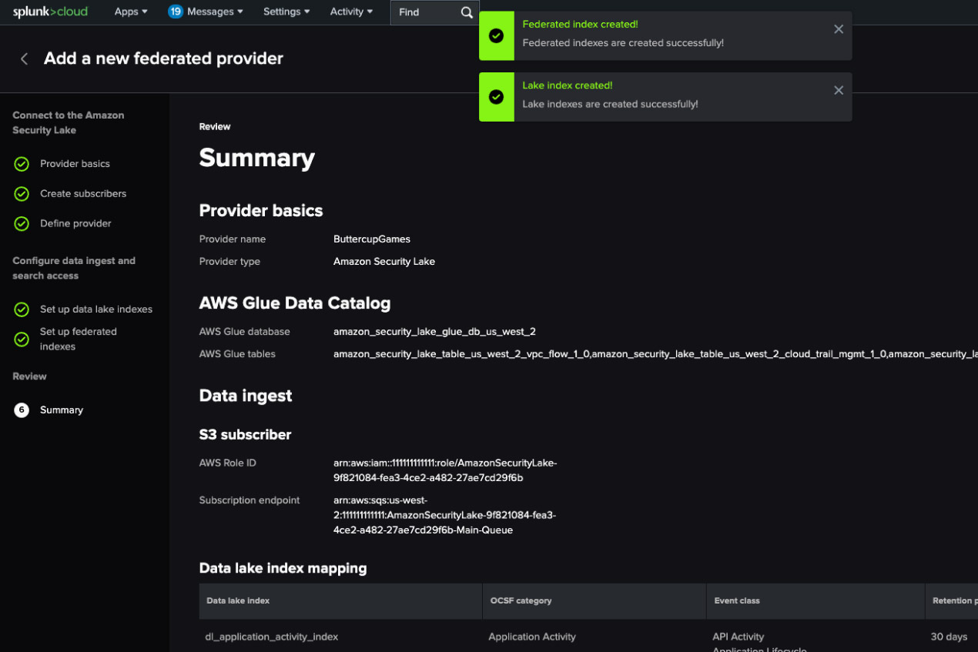This screenshot has width=978, height=652.
Task: Close the Lake index created notification
Action: click(x=839, y=90)
